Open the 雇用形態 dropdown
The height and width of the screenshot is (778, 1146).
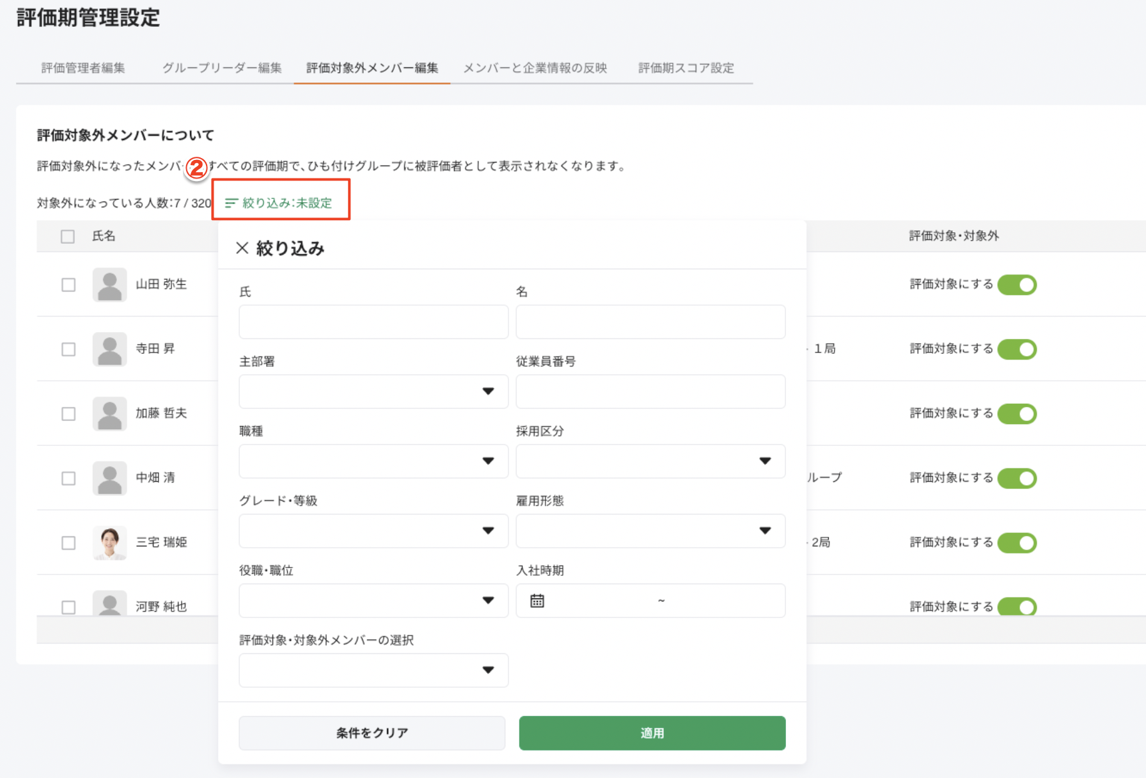650,531
